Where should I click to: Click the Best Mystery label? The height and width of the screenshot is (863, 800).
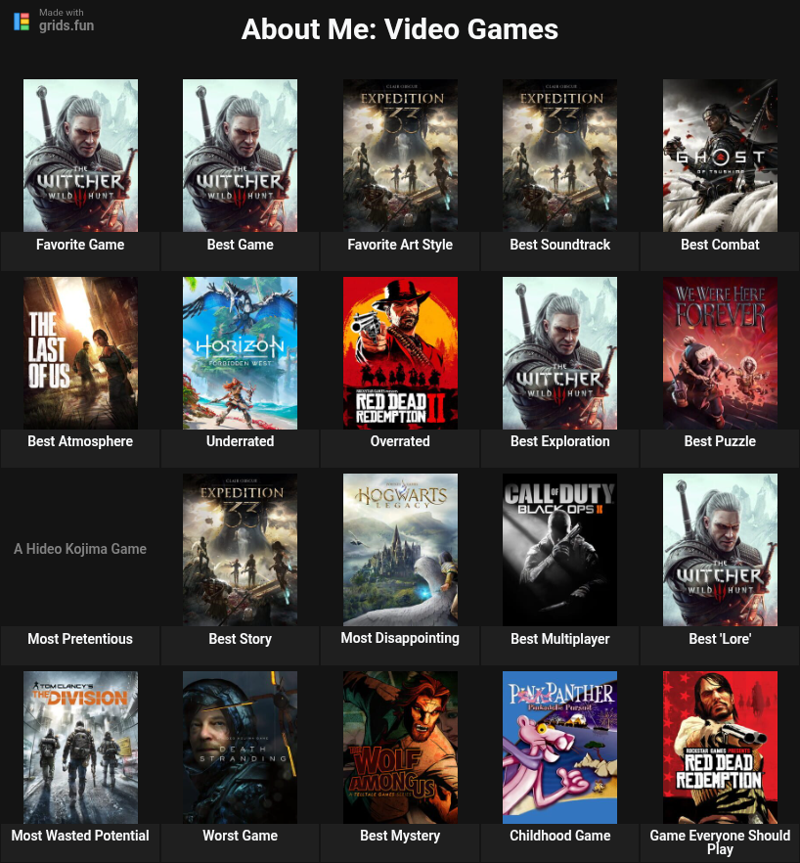pyautogui.click(x=400, y=836)
